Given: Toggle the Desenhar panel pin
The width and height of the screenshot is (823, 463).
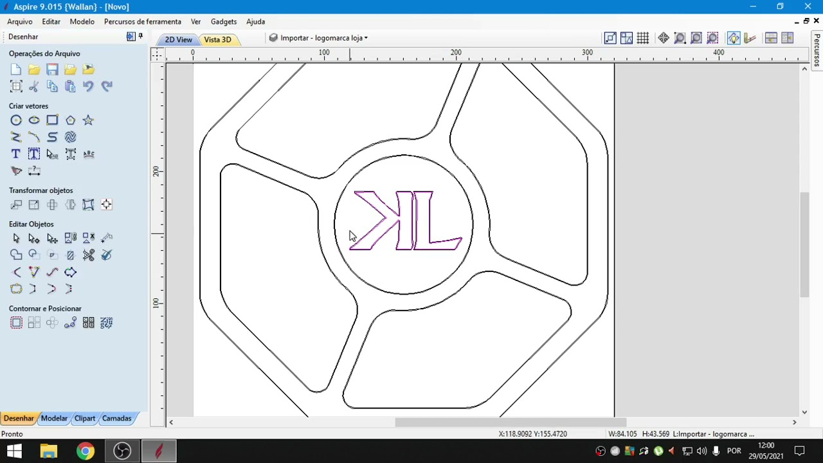Looking at the screenshot, I should click(x=140, y=37).
